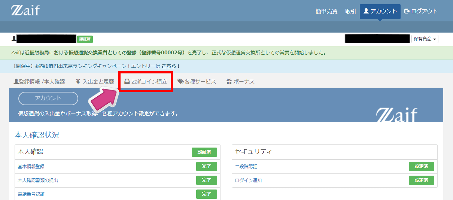This screenshot has width=453, height=200.
Task: Click 認証済 badge in 本人確認 header
Action: (204, 152)
